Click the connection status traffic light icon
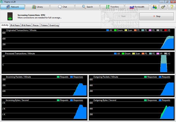The width and height of the screenshot is (176, 122). 10,16
